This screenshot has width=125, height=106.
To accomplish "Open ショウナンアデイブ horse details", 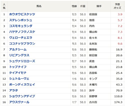I will [22, 96].
